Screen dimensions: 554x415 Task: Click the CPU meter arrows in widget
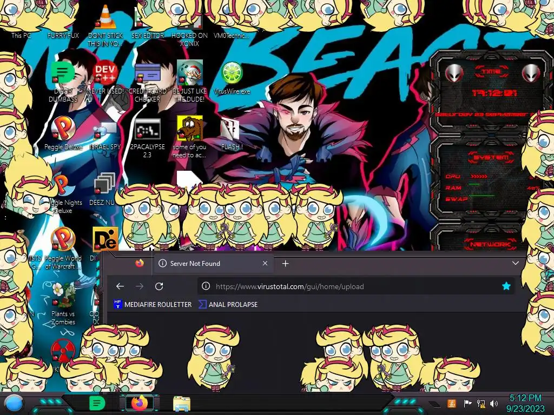click(479, 176)
